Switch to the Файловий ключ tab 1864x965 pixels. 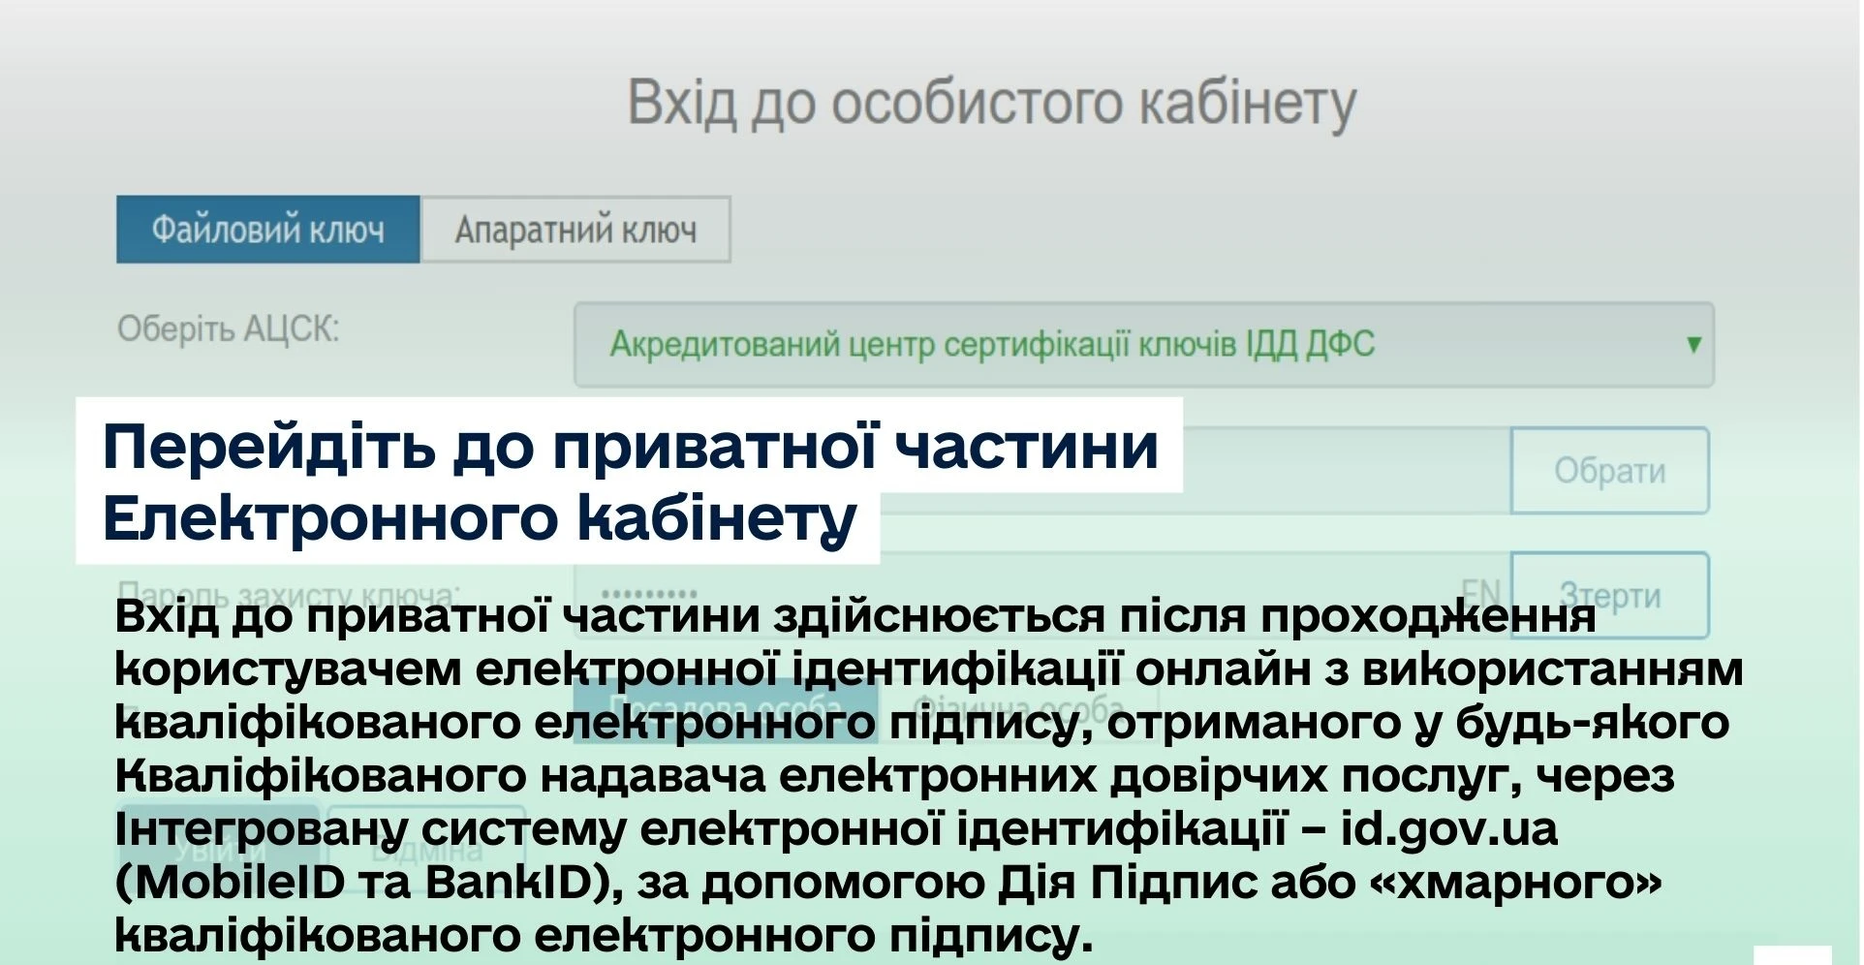pos(267,230)
